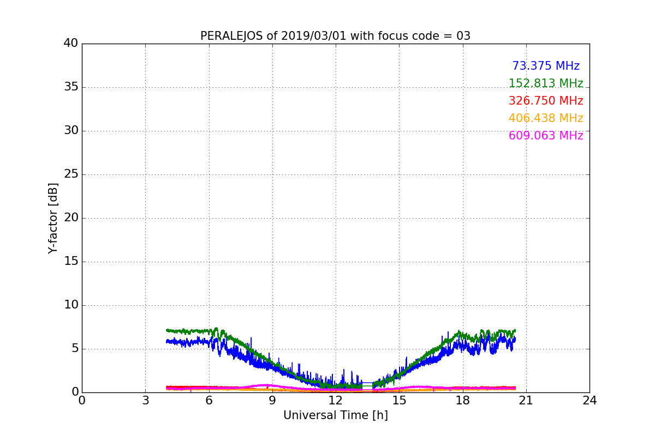Click the y-axis tick label 30
Screen dimensions: 655x436
[x=71, y=130]
